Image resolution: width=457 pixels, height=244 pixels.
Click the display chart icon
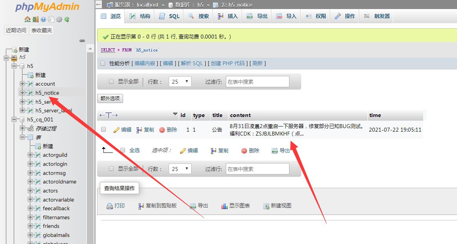coord(224,206)
